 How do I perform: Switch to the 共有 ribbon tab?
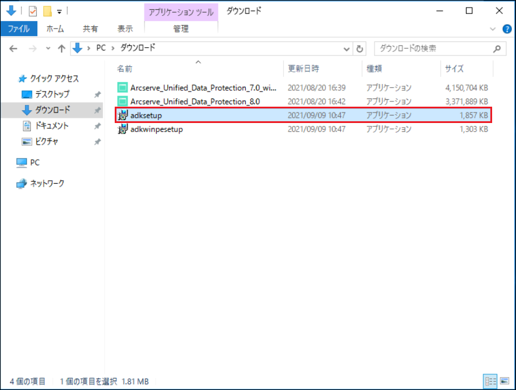coord(90,29)
